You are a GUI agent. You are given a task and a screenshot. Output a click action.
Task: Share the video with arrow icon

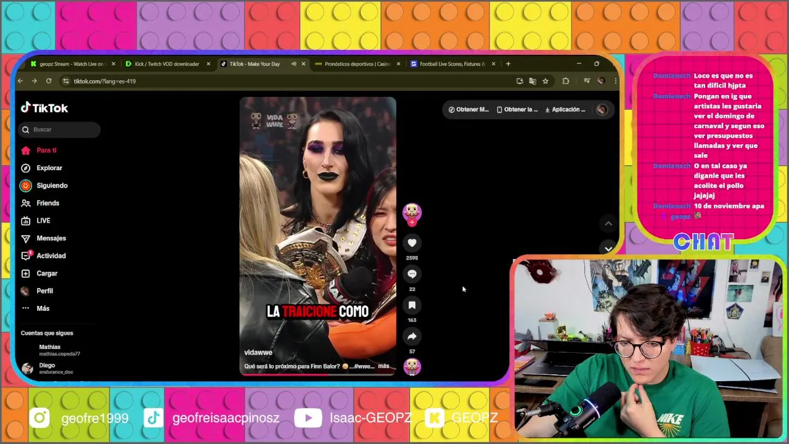click(x=412, y=336)
